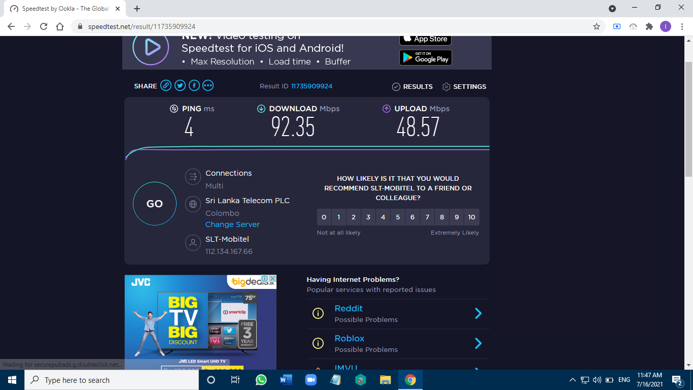This screenshot has width=693, height=390.
Task: Open the notification center icon
Action: pos(677,380)
